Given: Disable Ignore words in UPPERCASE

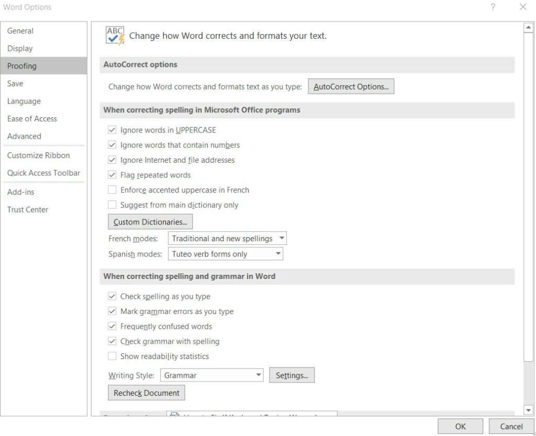Looking at the screenshot, I should point(112,130).
